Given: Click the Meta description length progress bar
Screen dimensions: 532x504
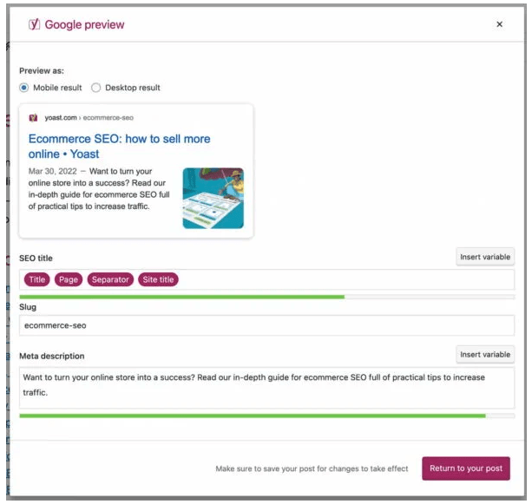Looking at the screenshot, I should click(266, 416).
